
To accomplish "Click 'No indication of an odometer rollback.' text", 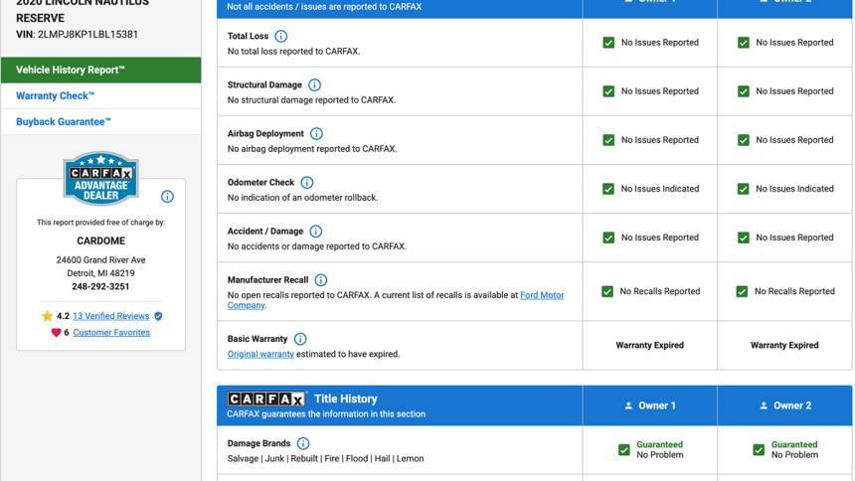I will 302,198.
